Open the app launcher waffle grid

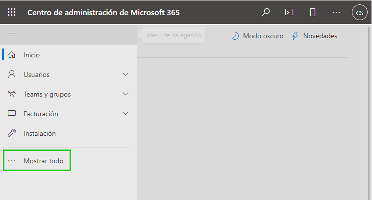(11, 12)
